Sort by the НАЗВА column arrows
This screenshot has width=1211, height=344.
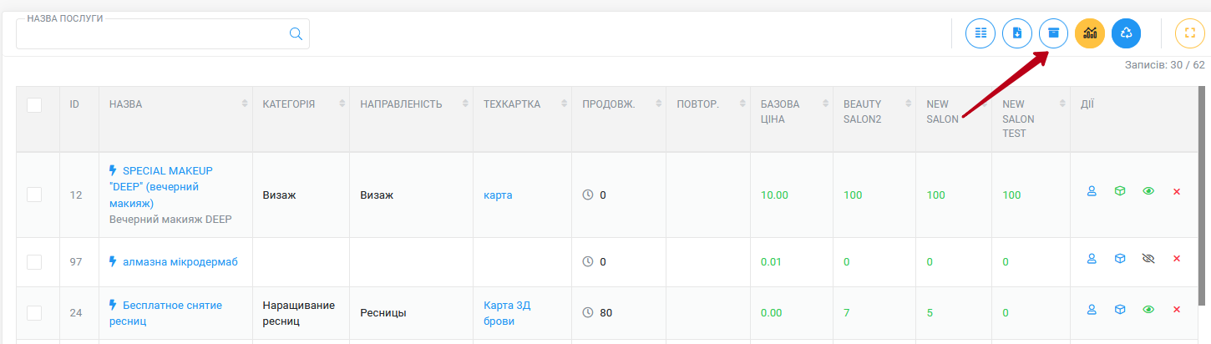[245, 104]
